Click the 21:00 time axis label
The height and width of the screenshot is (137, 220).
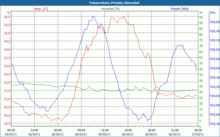175,130
